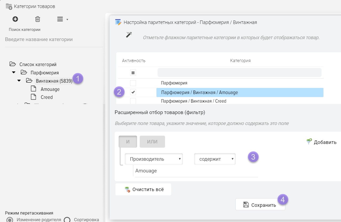
Task: Collapse the Винтажная tree node arrow
Action: pos(19,81)
